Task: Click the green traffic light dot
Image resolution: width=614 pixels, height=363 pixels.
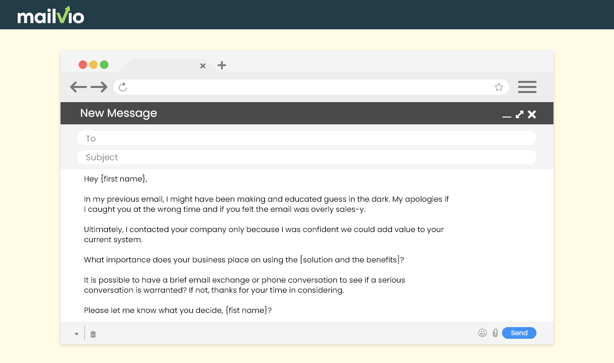Action: [104, 65]
